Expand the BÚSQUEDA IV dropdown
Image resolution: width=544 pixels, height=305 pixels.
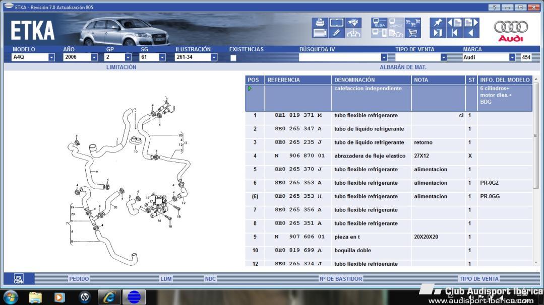point(384,57)
